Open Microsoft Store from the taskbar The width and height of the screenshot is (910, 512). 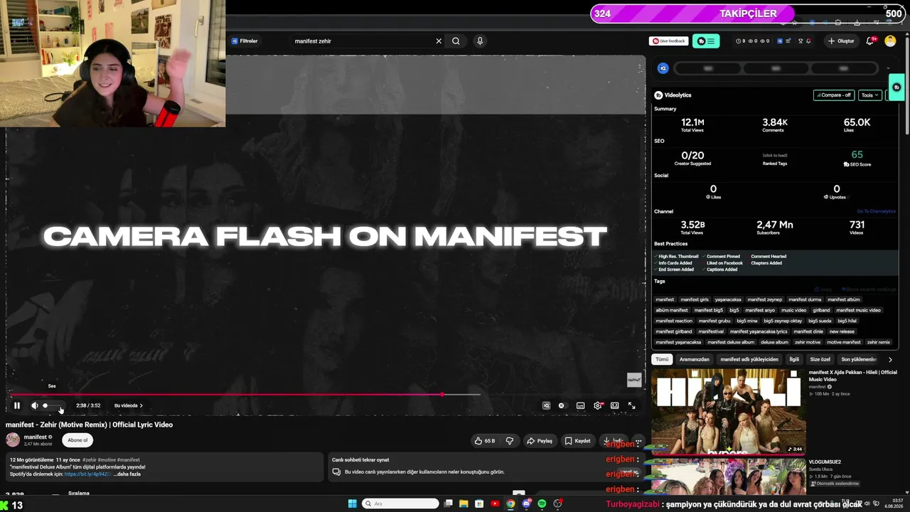click(x=479, y=503)
